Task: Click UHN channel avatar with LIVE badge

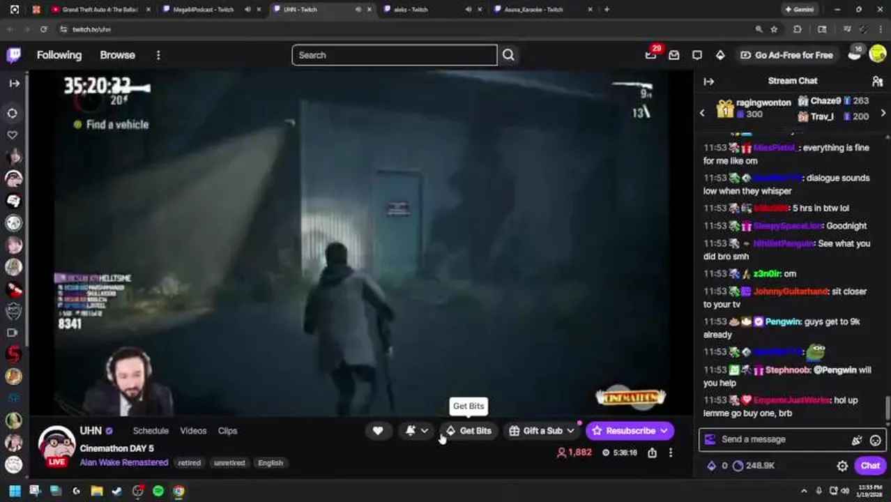Action: point(56,446)
